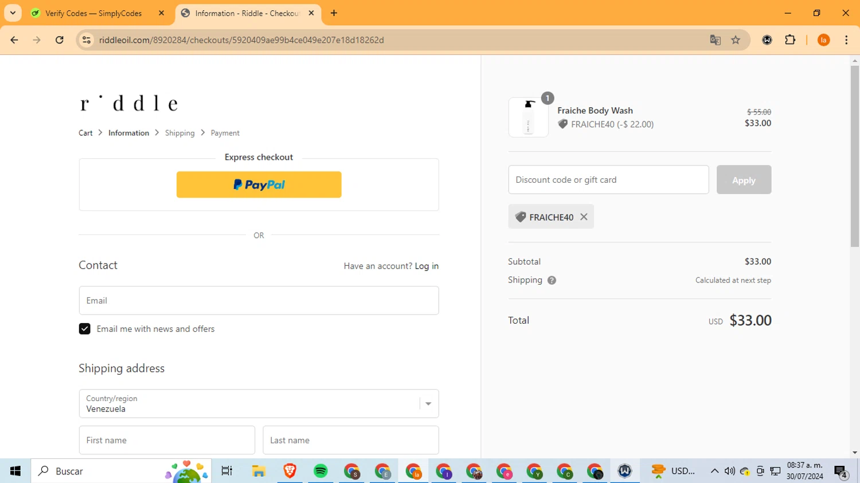Open Spotify from the taskbar
Viewport: 860px width, 483px height.
pos(320,471)
